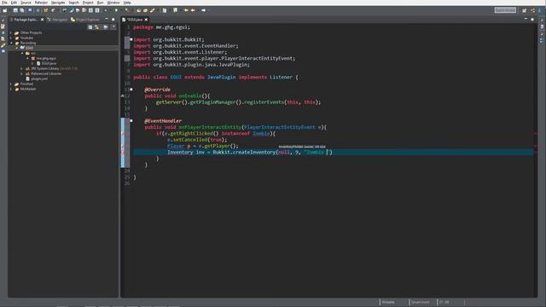Toggle folding of the onEnable method
This screenshot has height=307, width=546.
click(x=131, y=90)
